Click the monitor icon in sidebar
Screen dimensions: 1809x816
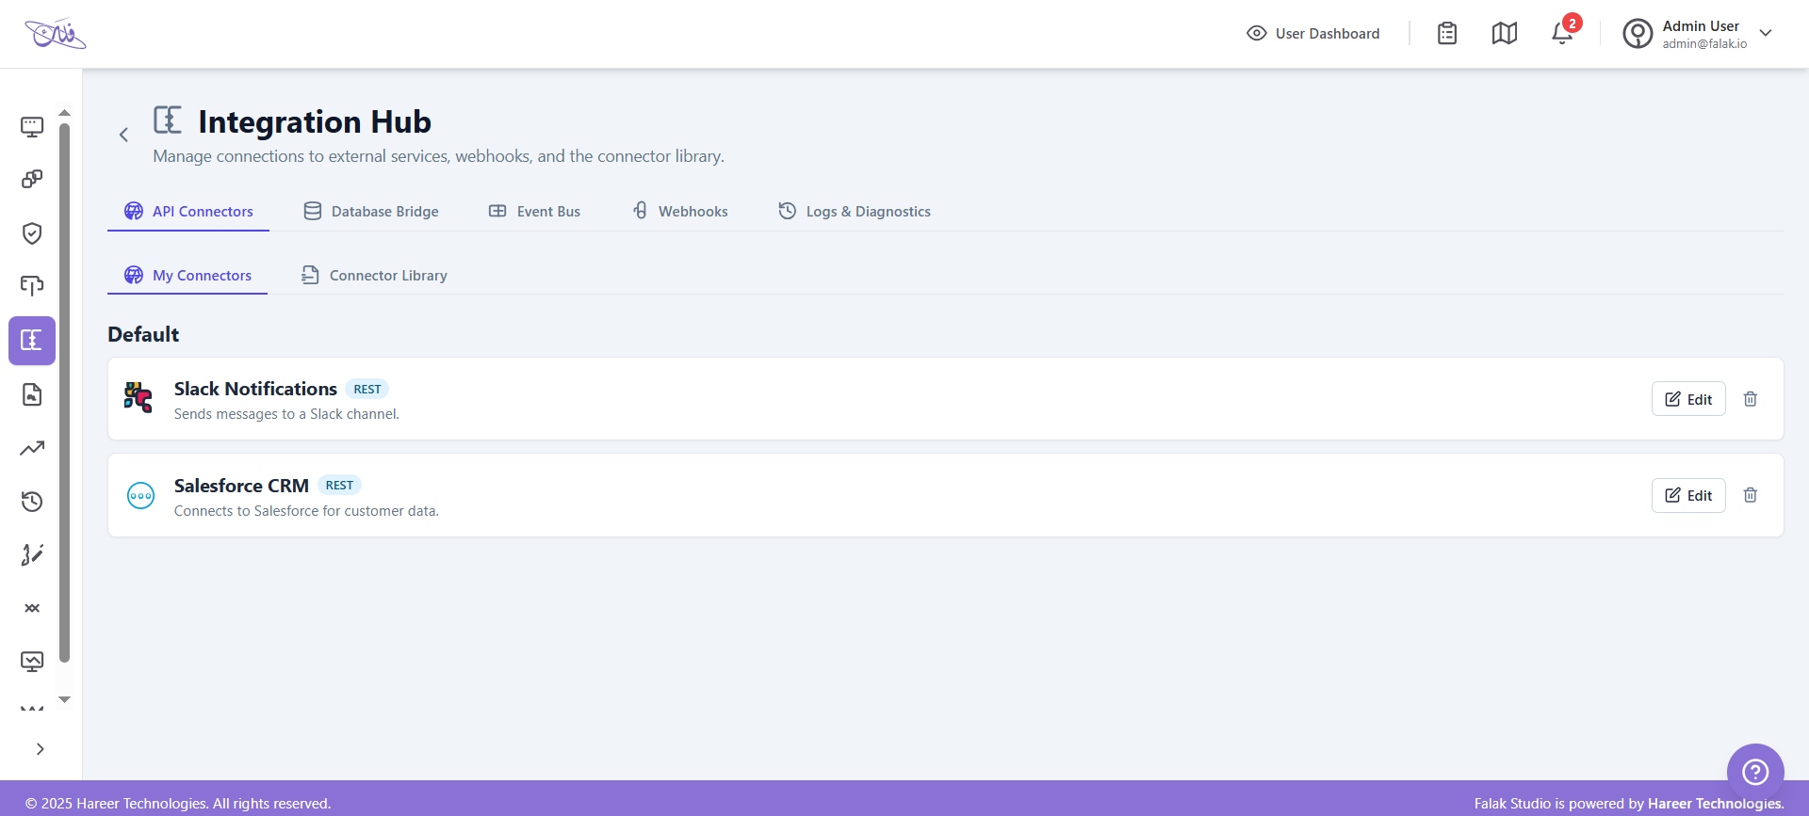pyautogui.click(x=32, y=126)
